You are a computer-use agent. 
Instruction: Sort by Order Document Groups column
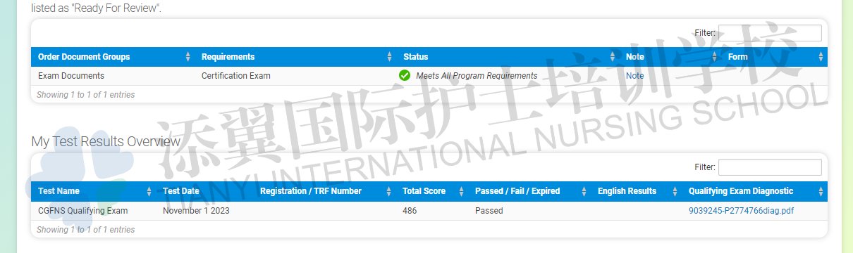[112, 57]
